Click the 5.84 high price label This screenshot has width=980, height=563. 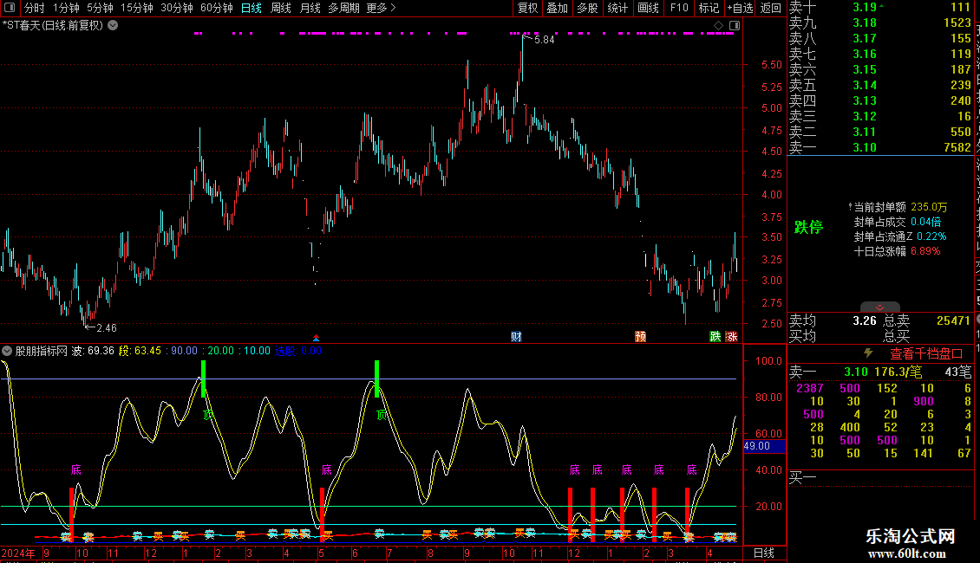[x=545, y=39]
